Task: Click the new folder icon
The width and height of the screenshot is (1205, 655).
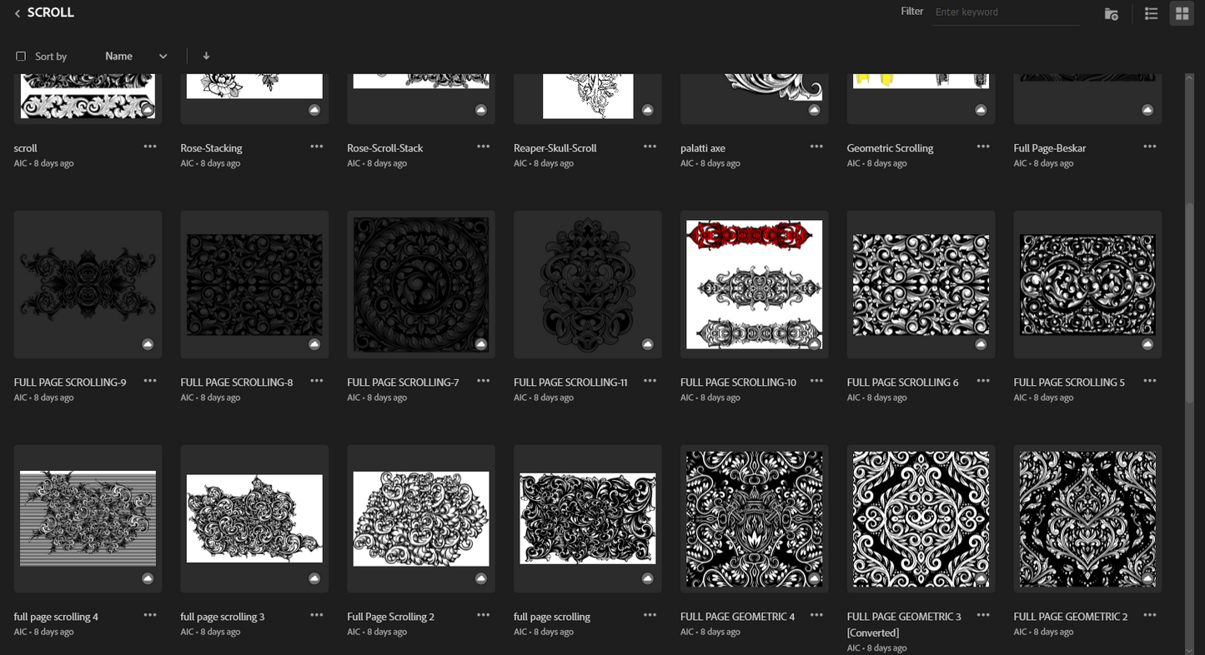Action: tap(1111, 13)
